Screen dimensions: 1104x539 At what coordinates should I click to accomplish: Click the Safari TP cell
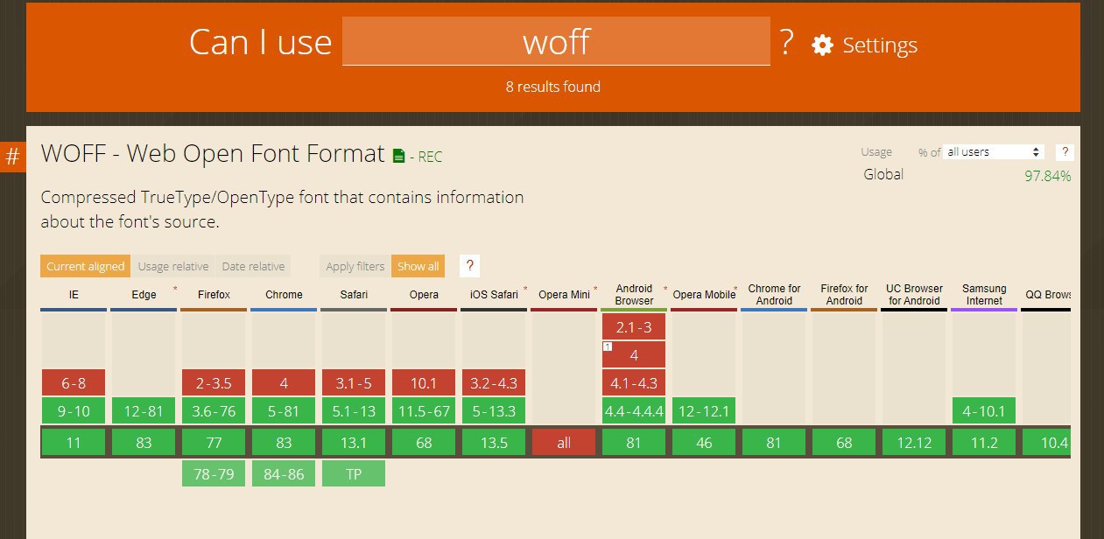point(354,473)
